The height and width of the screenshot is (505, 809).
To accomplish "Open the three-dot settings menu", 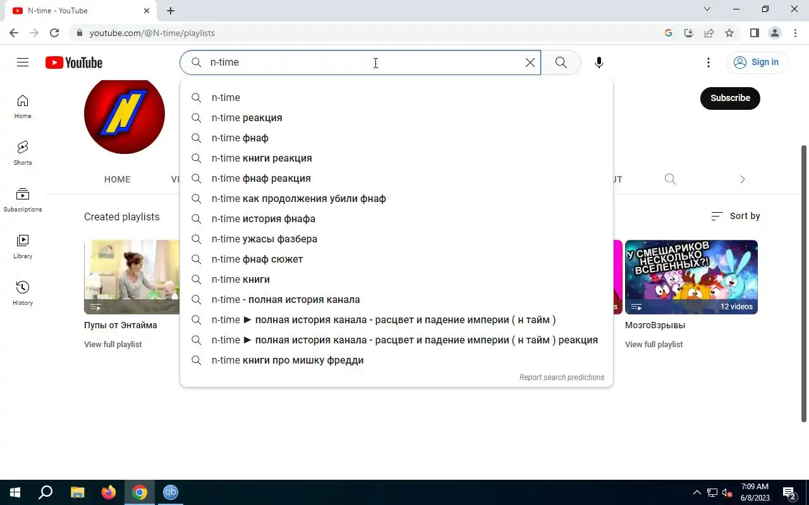I will tap(709, 62).
